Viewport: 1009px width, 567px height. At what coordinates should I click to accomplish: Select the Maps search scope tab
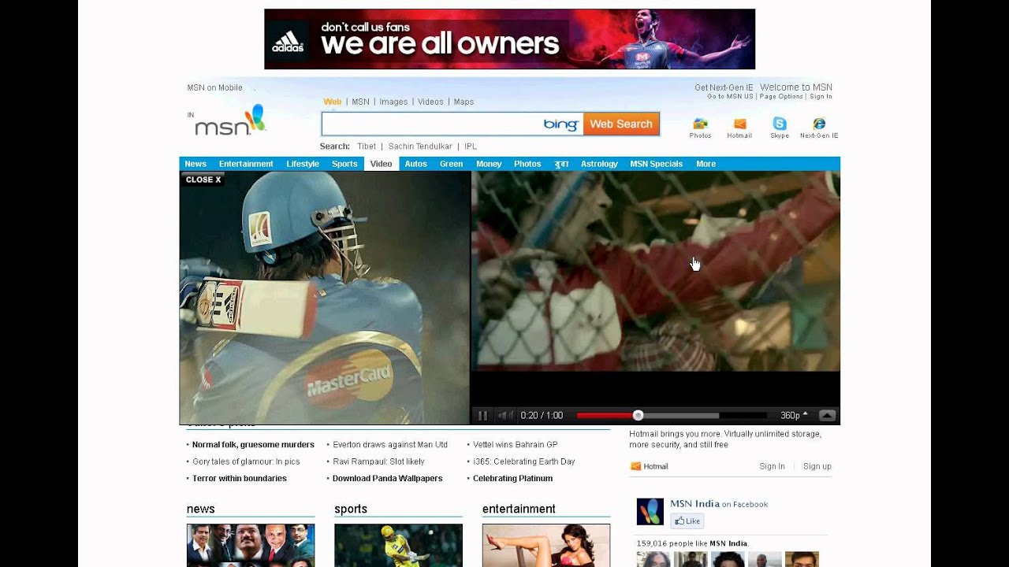[x=464, y=102]
